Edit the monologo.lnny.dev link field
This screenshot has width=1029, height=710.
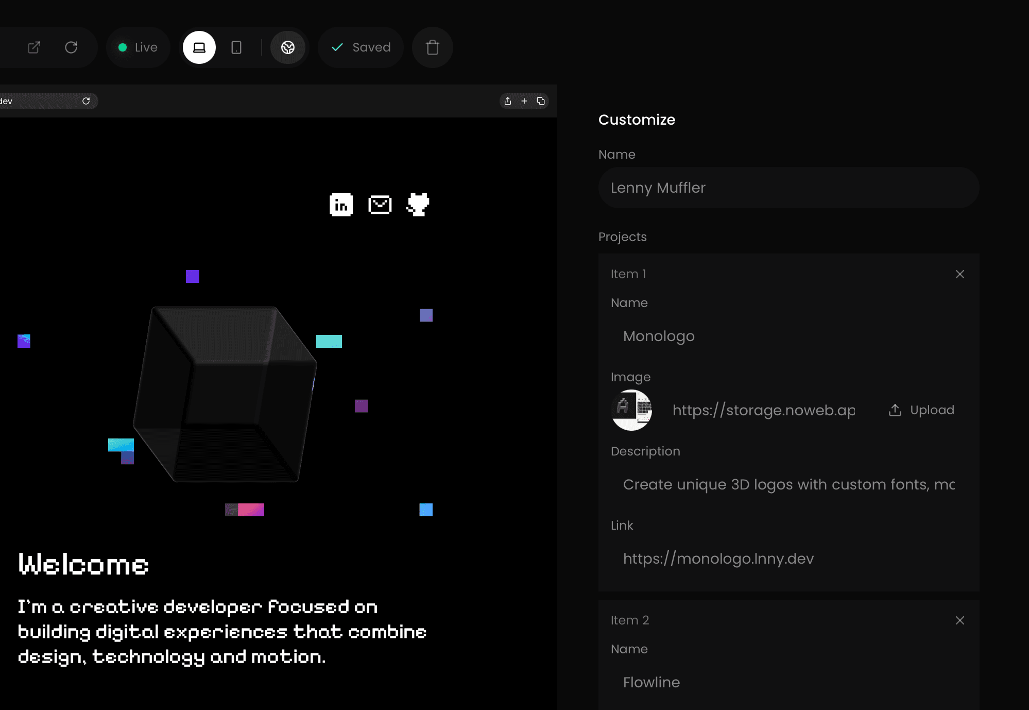(788, 559)
